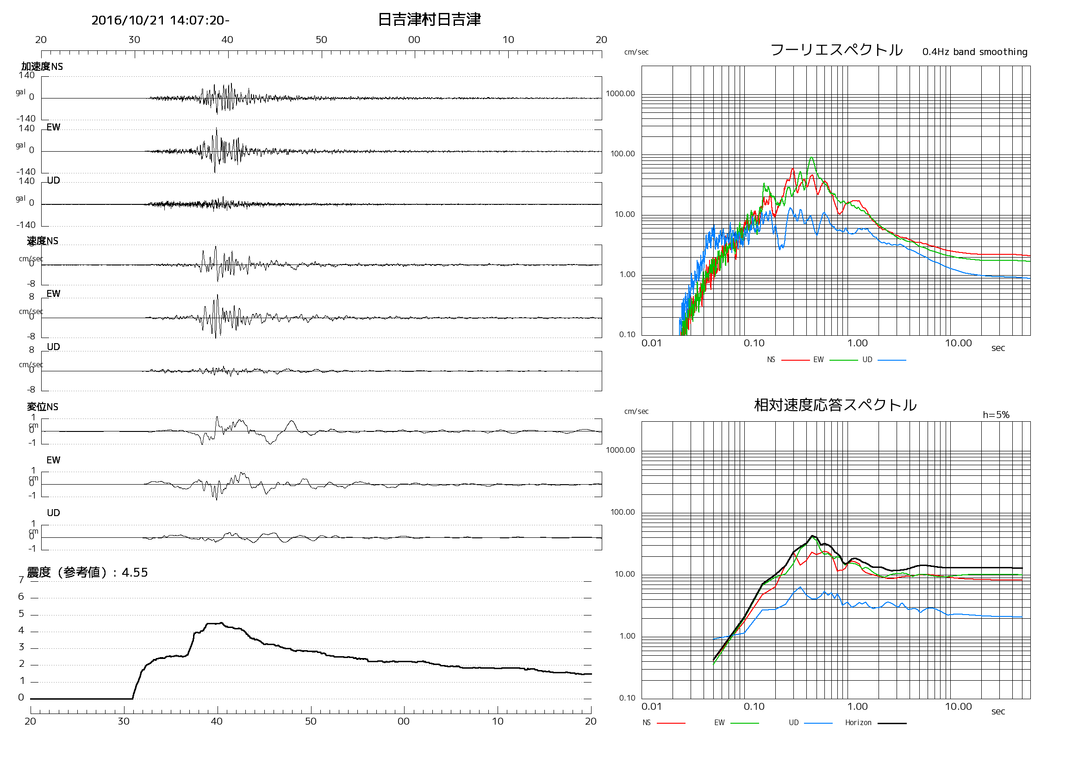Click the 加速度NS waveform label
This screenshot has height=757, width=1072.
tap(42, 66)
